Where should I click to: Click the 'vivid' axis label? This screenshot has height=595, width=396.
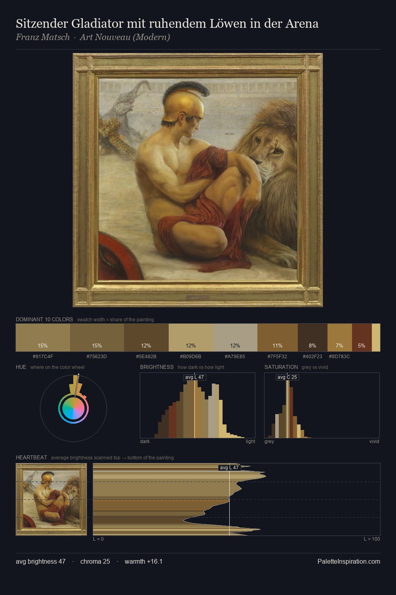tap(374, 441)
